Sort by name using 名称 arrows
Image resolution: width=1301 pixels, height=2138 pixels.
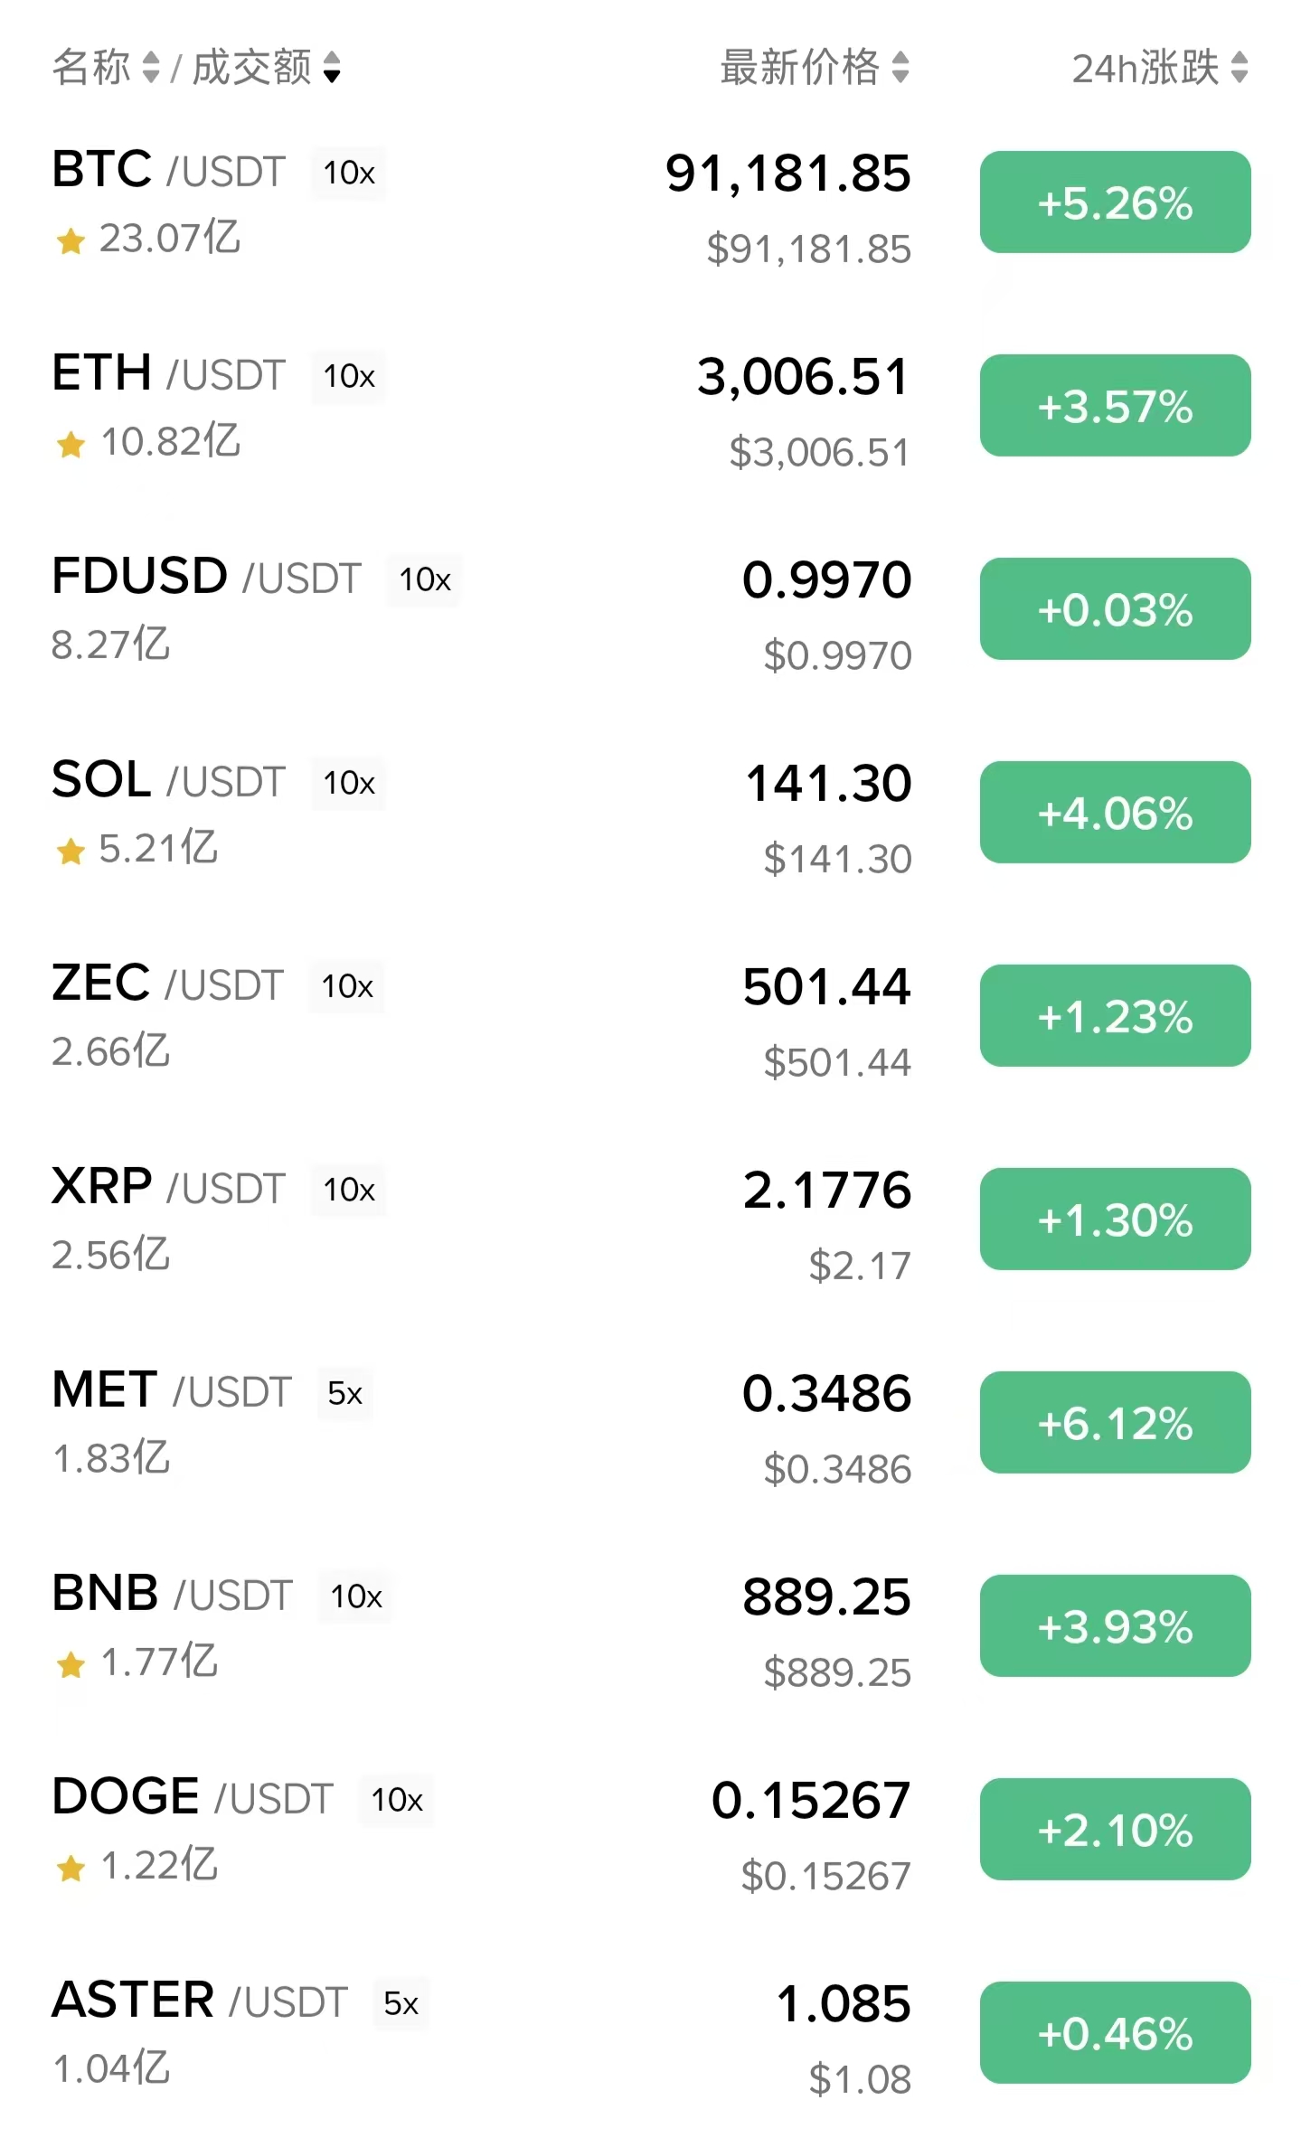point(151,67)
